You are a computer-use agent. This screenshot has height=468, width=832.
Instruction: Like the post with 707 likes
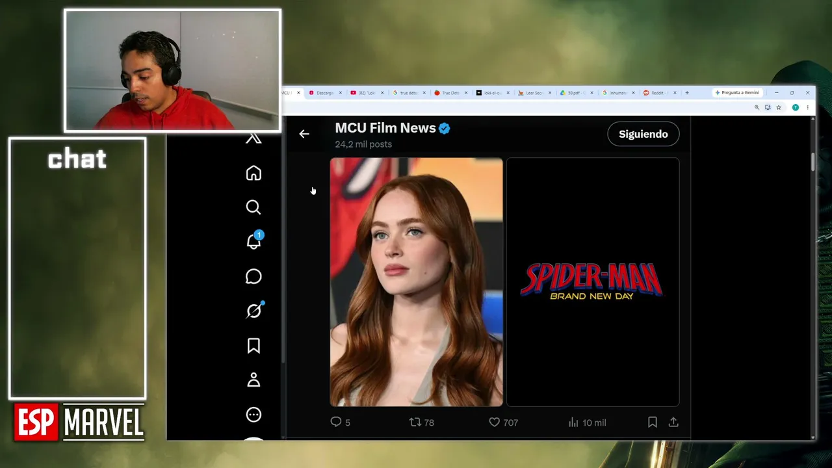click(x=504, y=422)
